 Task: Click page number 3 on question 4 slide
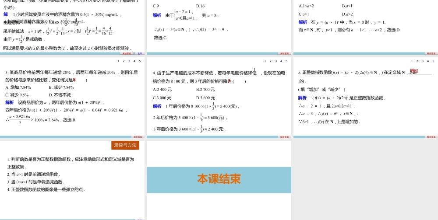[x=276, y=61]
